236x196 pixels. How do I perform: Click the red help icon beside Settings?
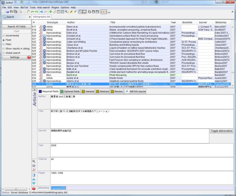click(29, 57)
